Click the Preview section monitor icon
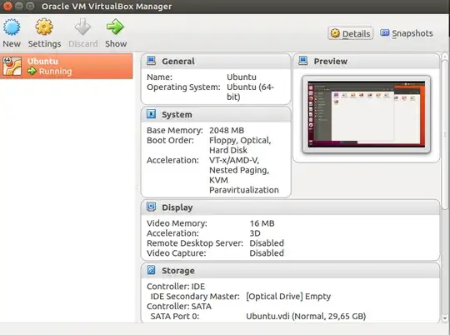Viewport: 450px width, 335px height. 303,61
